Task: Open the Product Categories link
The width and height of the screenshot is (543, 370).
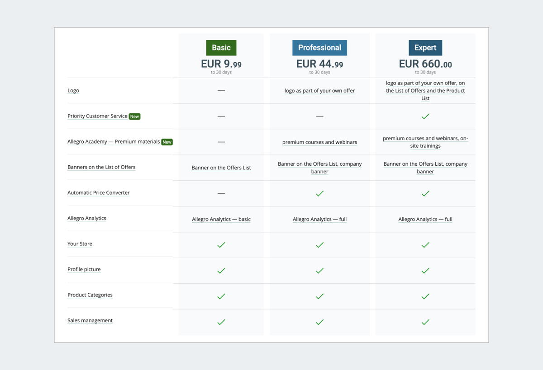Action: click(x=90, y=295)
